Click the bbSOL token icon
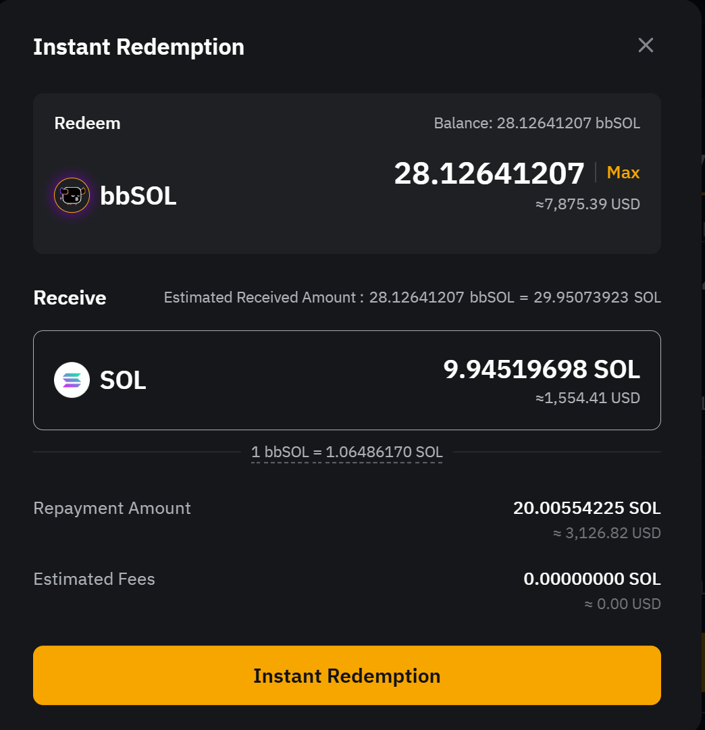The image size is (705, 730). pos(72,196)
